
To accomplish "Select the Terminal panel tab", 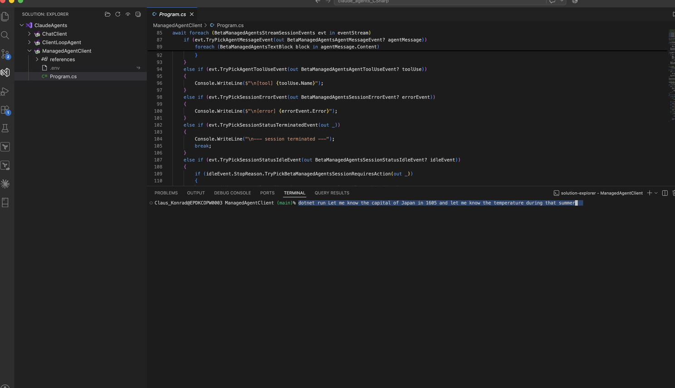I will [x=294, y=193].
